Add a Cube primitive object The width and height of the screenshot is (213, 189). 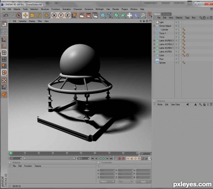(x=103, y=16)
